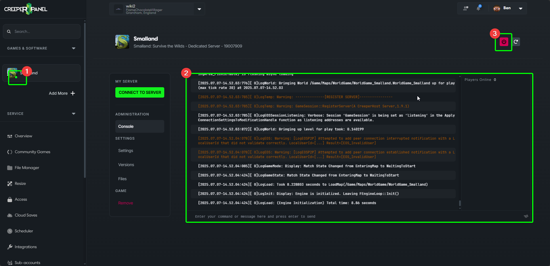
Task: Click the Resize icon in sidebar
Action: 10,184
